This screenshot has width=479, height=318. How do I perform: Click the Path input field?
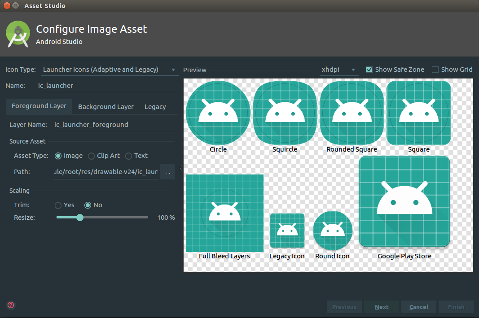pyautogui.click(x=106, y=172)
